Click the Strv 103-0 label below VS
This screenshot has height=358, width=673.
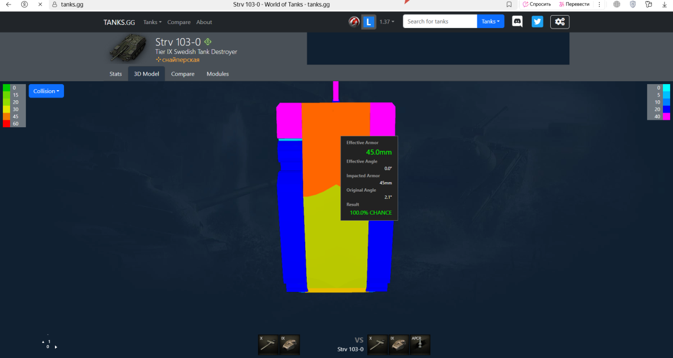pyautogui.click(x=350, y=349)
